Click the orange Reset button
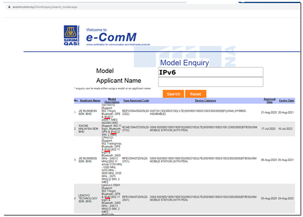This screenshot has height=217, width=303. (196, 94)
